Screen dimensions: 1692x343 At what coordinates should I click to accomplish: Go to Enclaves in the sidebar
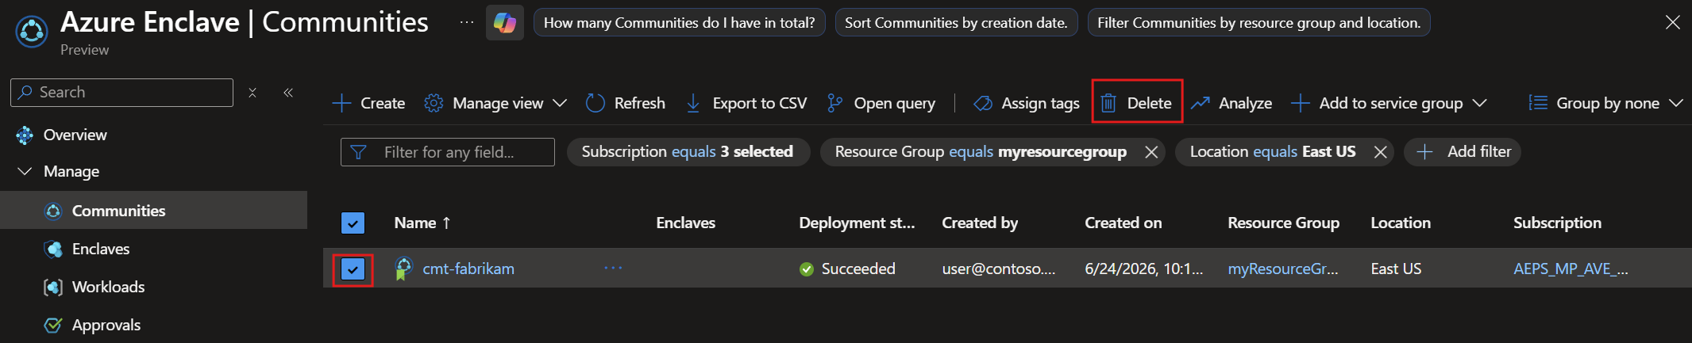click(x=101, y=250)
